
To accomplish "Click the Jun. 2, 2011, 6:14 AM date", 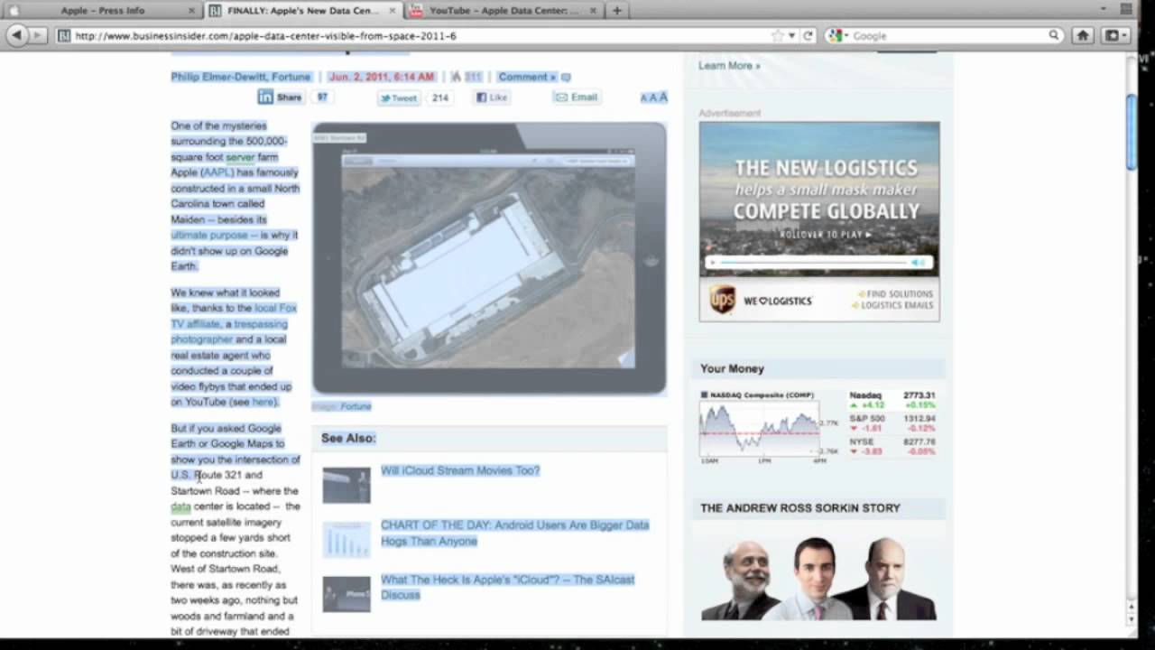I will point(381,78).
